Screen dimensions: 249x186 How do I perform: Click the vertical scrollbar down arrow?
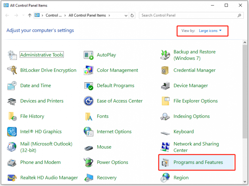(x=245, y=182)
